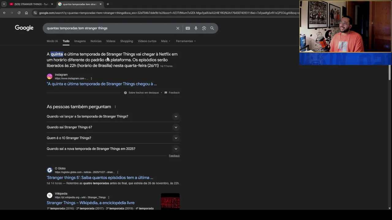This screenshot has width=392, height=220.
Task: Click the Google logo
Action: click(24, 28)
